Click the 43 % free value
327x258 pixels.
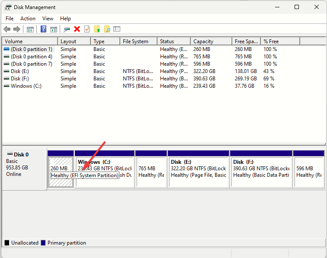pos(269,71)
